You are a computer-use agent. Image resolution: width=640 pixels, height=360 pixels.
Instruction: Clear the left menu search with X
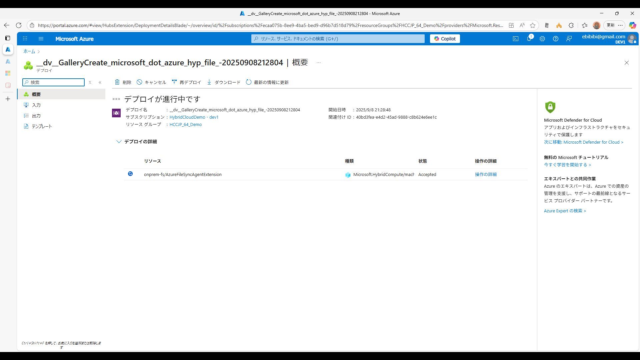point(90,82)
